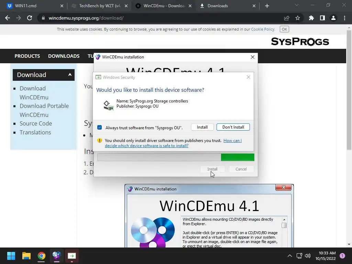Open the Windows Start menu
Image resolution: width=352 pixels, height=264 pixels.
pos(11,256)
